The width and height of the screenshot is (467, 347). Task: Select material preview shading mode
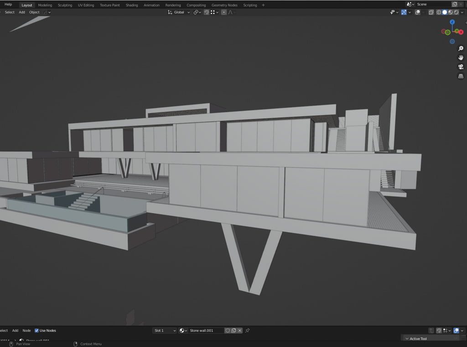[450, 12]
